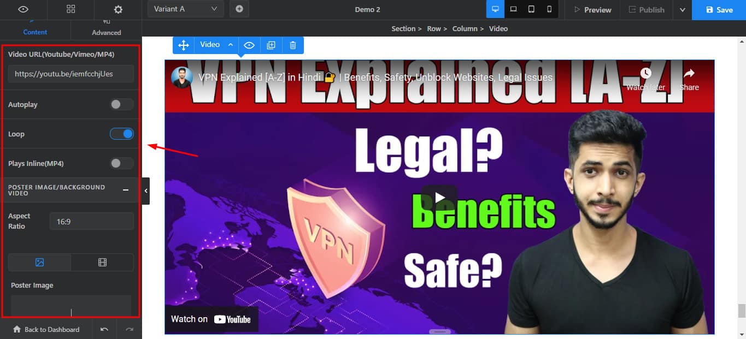Switch to tablet device view

coord(531,9)
